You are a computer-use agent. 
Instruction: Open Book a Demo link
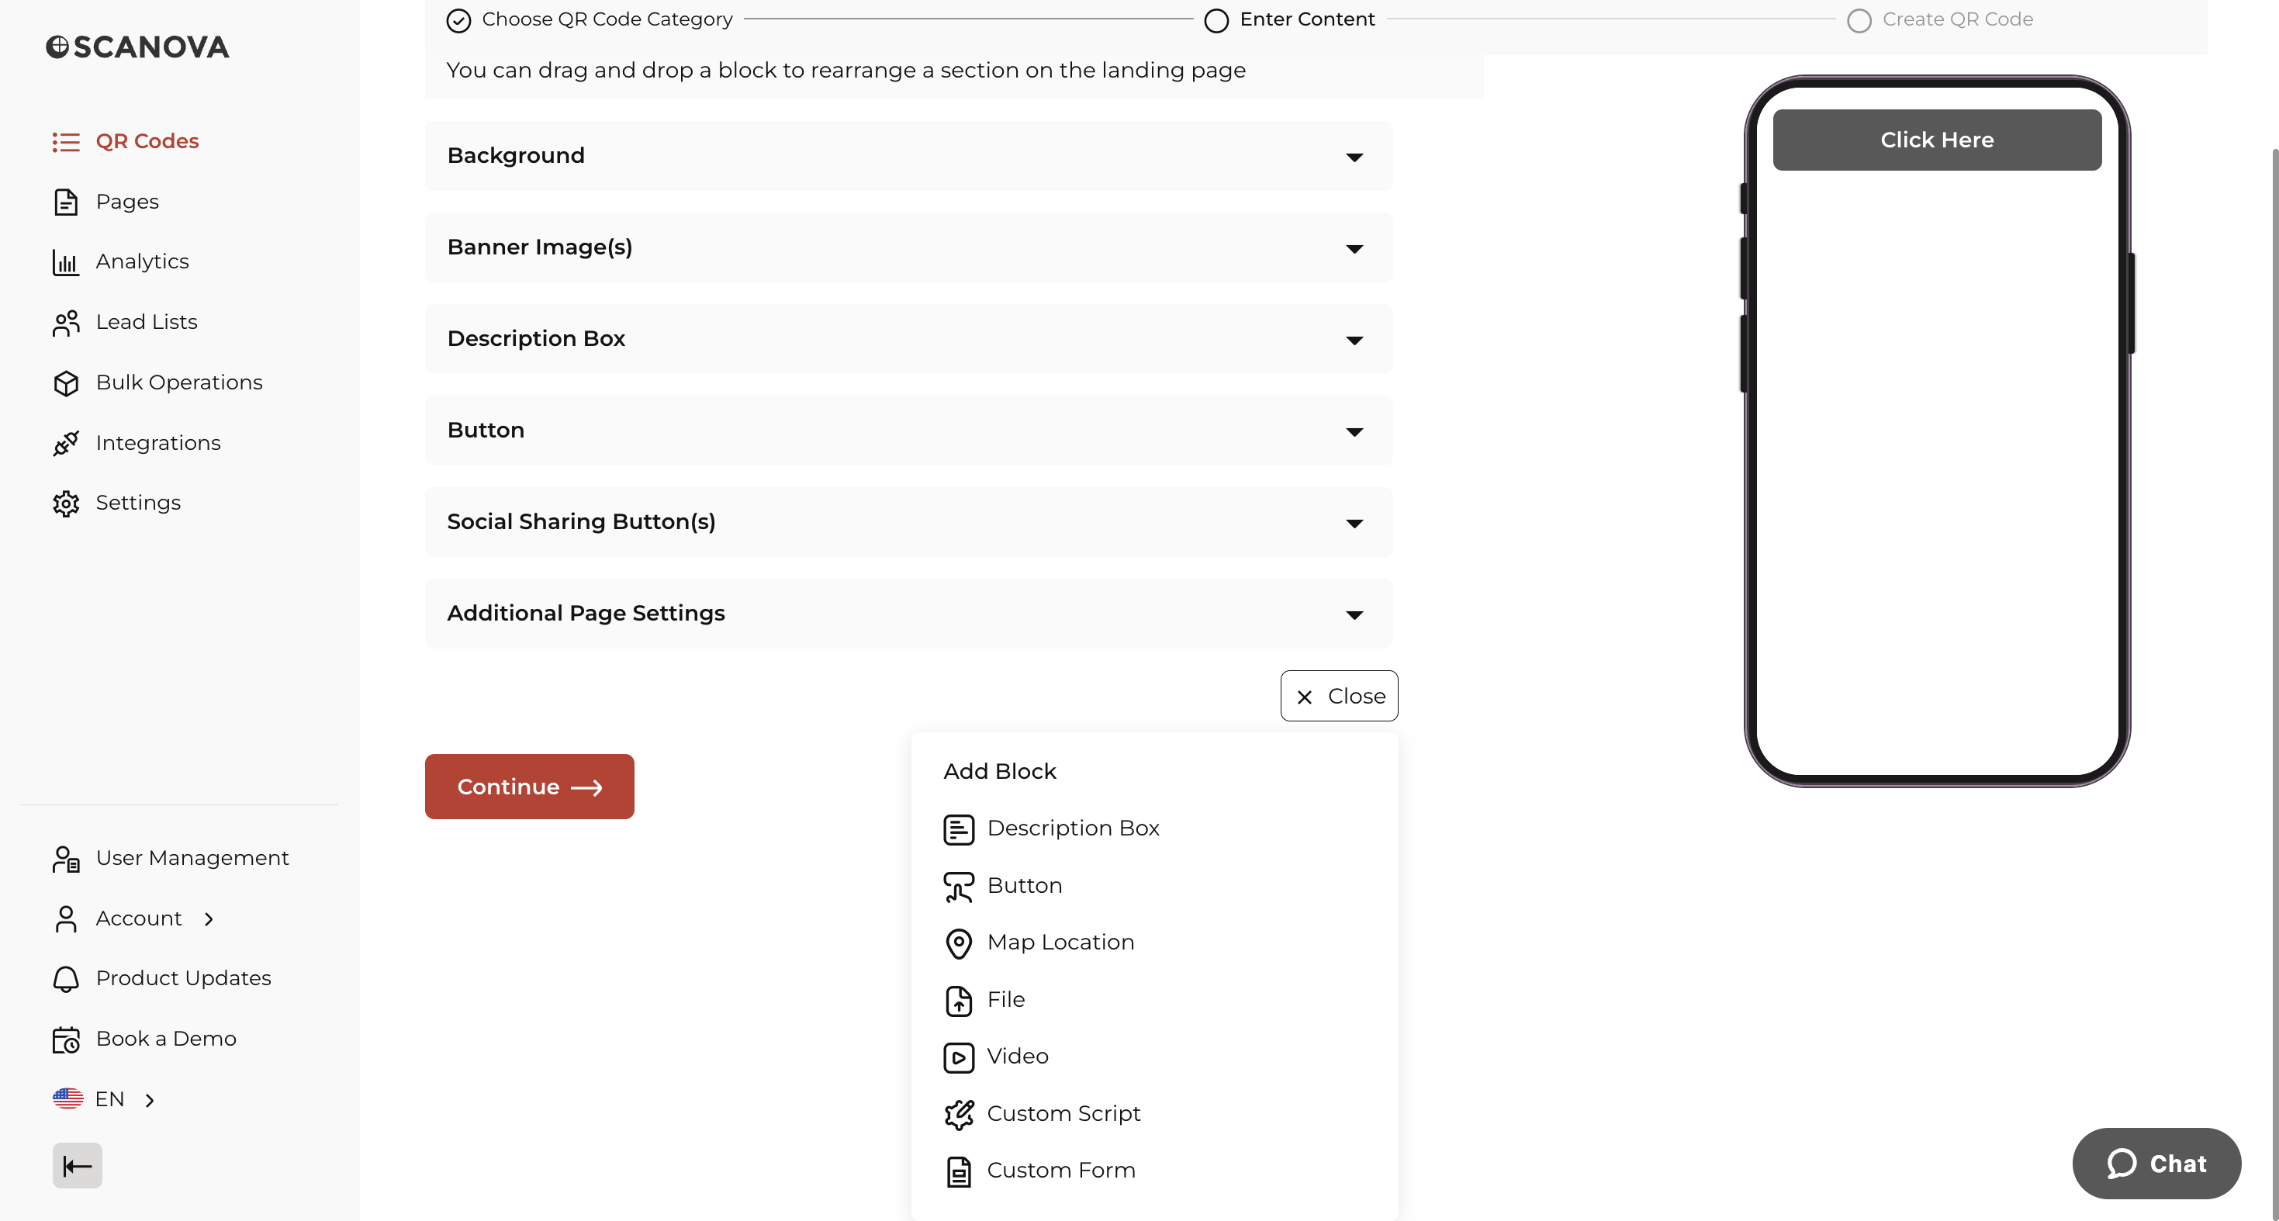(x=165, y=1039)
